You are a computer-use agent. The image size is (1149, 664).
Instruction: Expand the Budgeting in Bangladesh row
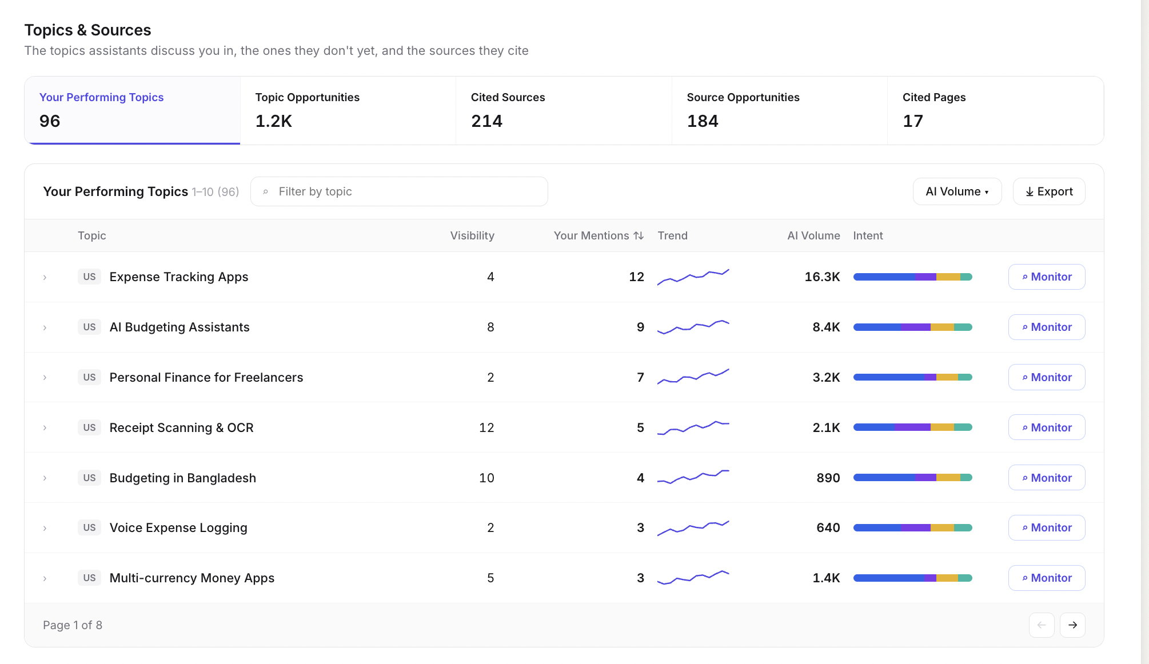click(45, 478)
